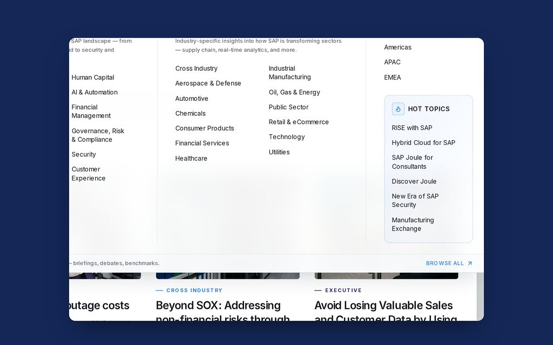
Task: Go to the Discover Joule topic
Action: 414,181
